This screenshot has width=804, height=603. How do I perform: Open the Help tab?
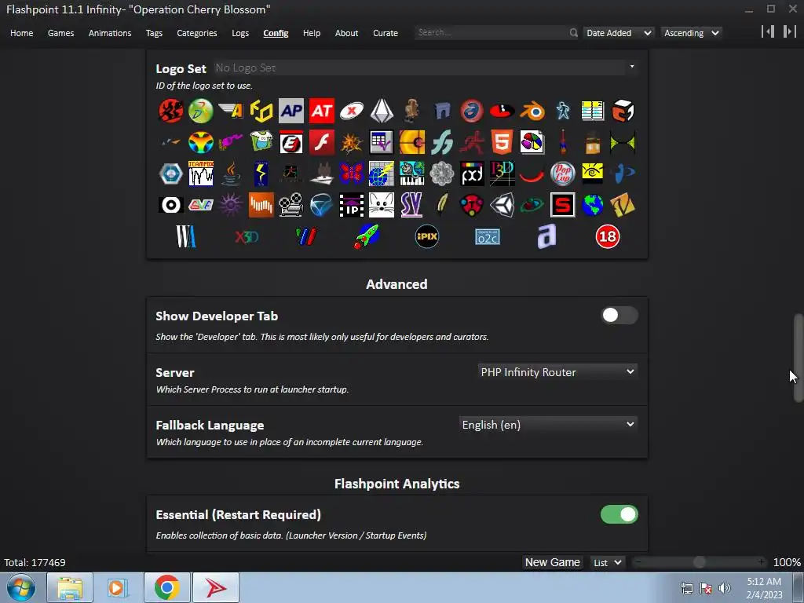coord(312,33)
